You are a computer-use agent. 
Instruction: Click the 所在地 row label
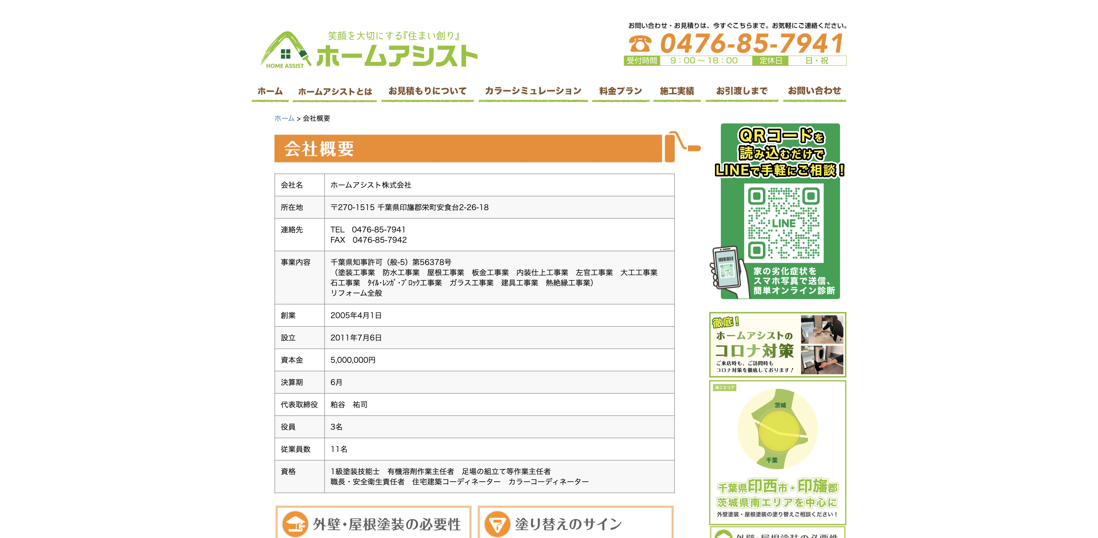292,208
